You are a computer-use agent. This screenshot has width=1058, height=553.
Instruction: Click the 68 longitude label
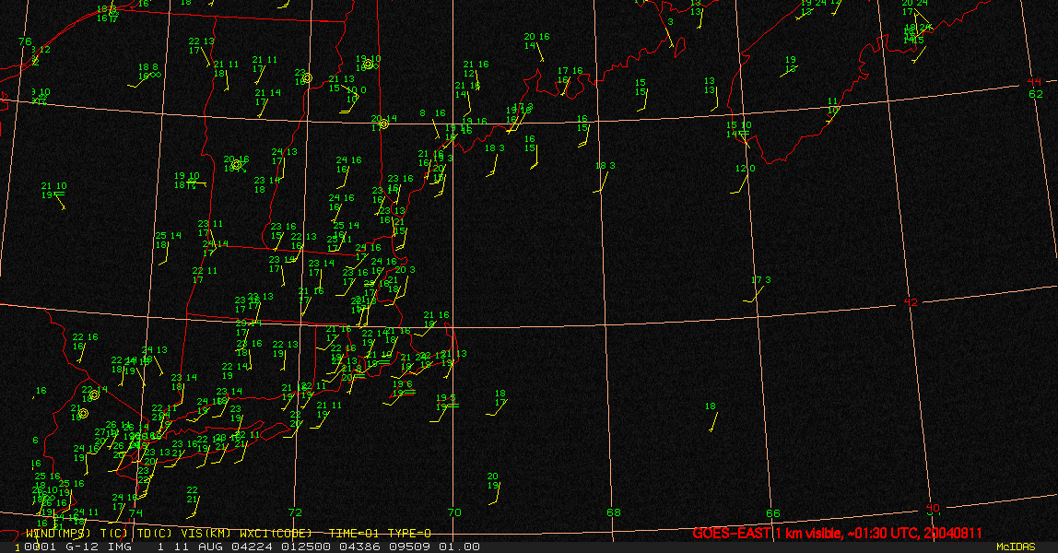614,512
